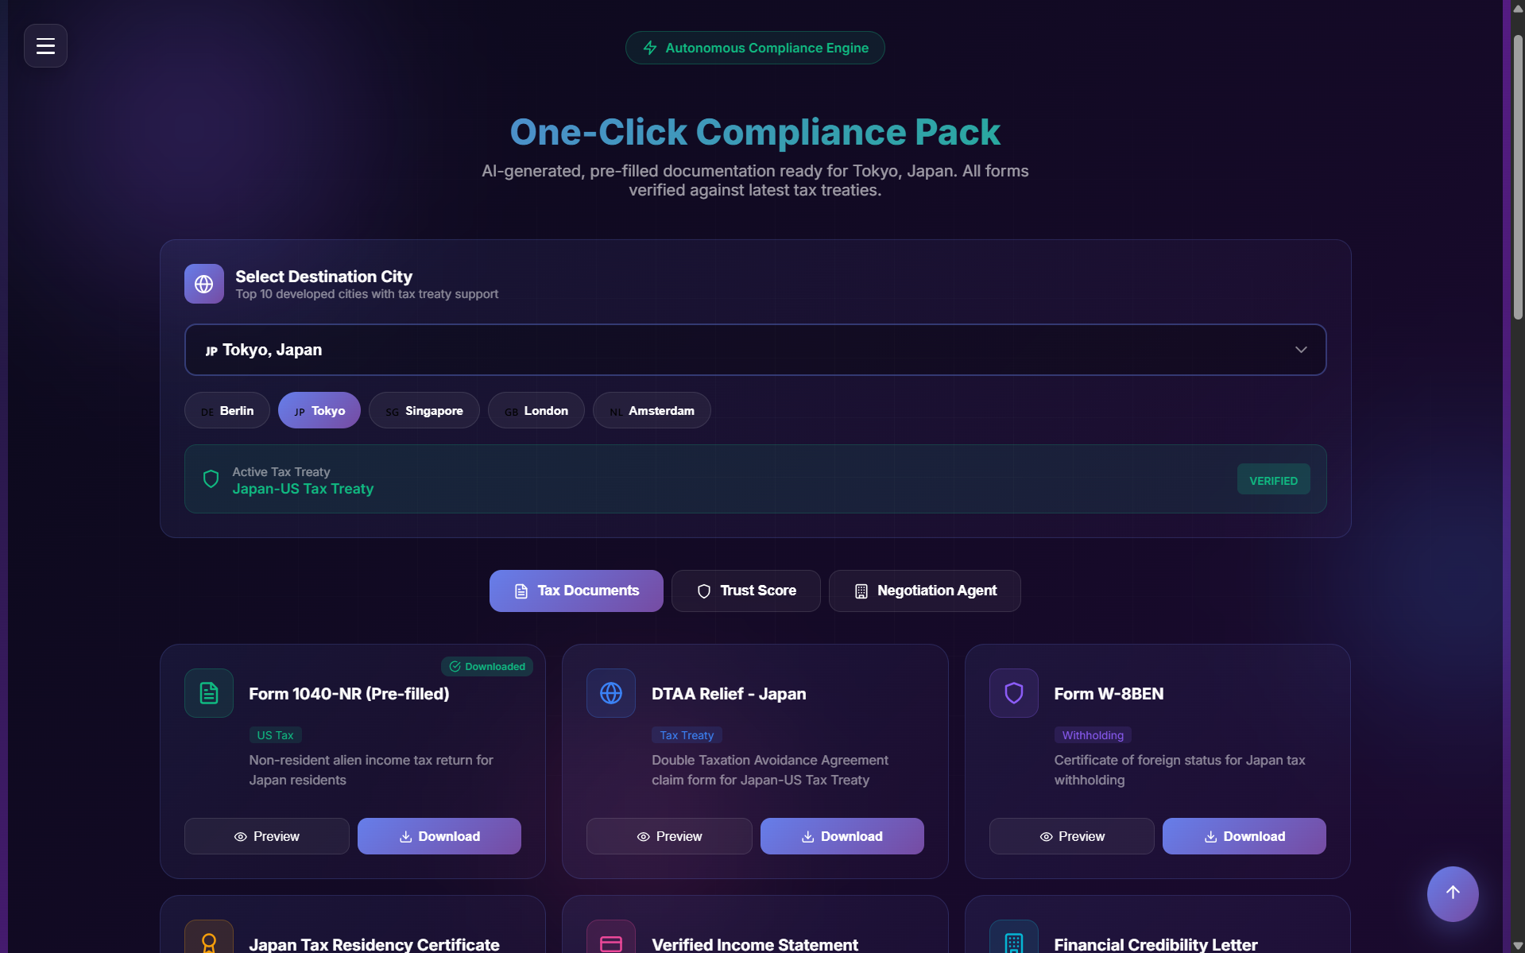Open the Trust Score tab

[x=746, y=591]
